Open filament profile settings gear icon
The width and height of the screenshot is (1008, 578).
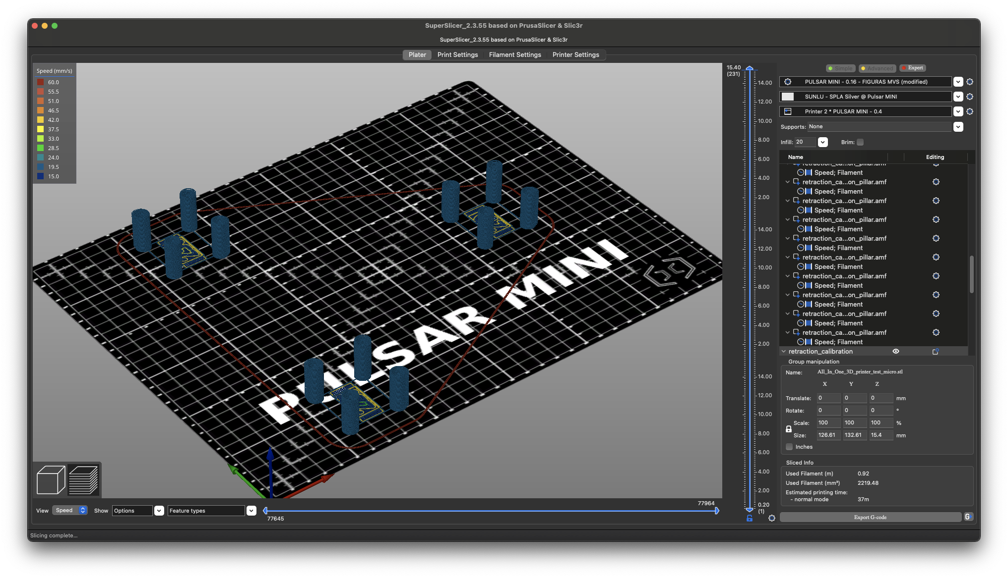(x=970, y=97)
